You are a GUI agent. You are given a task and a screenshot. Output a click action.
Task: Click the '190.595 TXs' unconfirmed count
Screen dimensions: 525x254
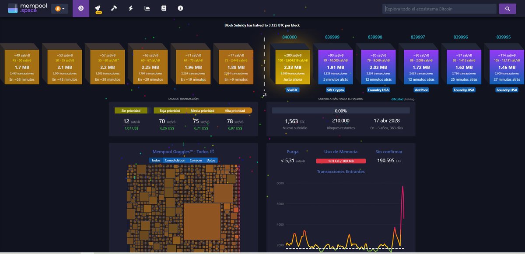[389, 161]
